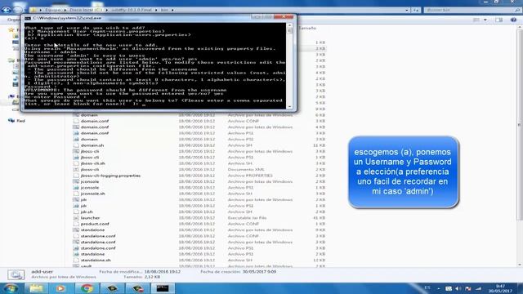Select the jdr.sh file
Screen dimensions: 523x294
click(87, 212)
